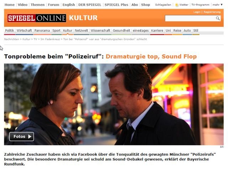Click the SPIEGEL ONLINE logo

[37, 18]
